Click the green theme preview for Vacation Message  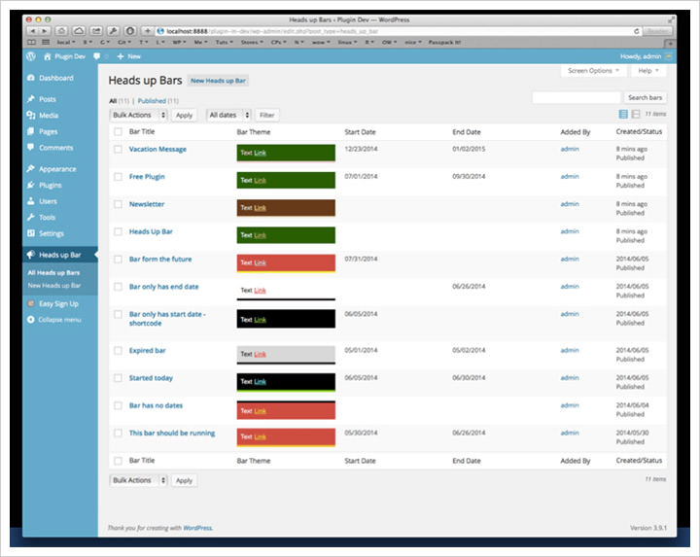click(x=286, y=153)
